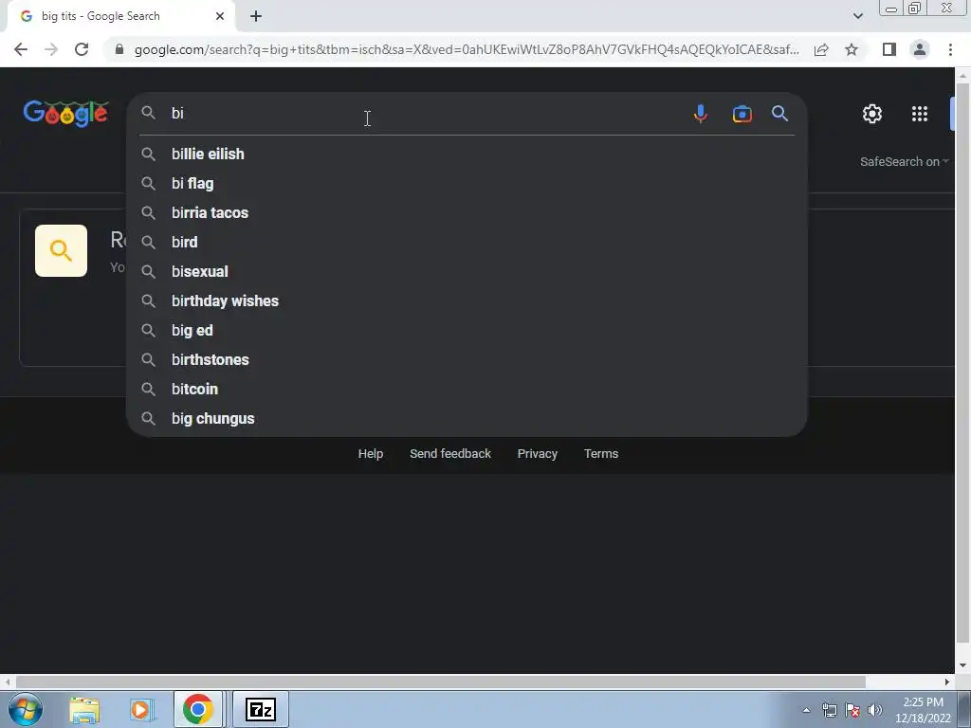The image size is (971, 728).
Task: Click the horizontal page scrollbar
Action: point(440,682)
